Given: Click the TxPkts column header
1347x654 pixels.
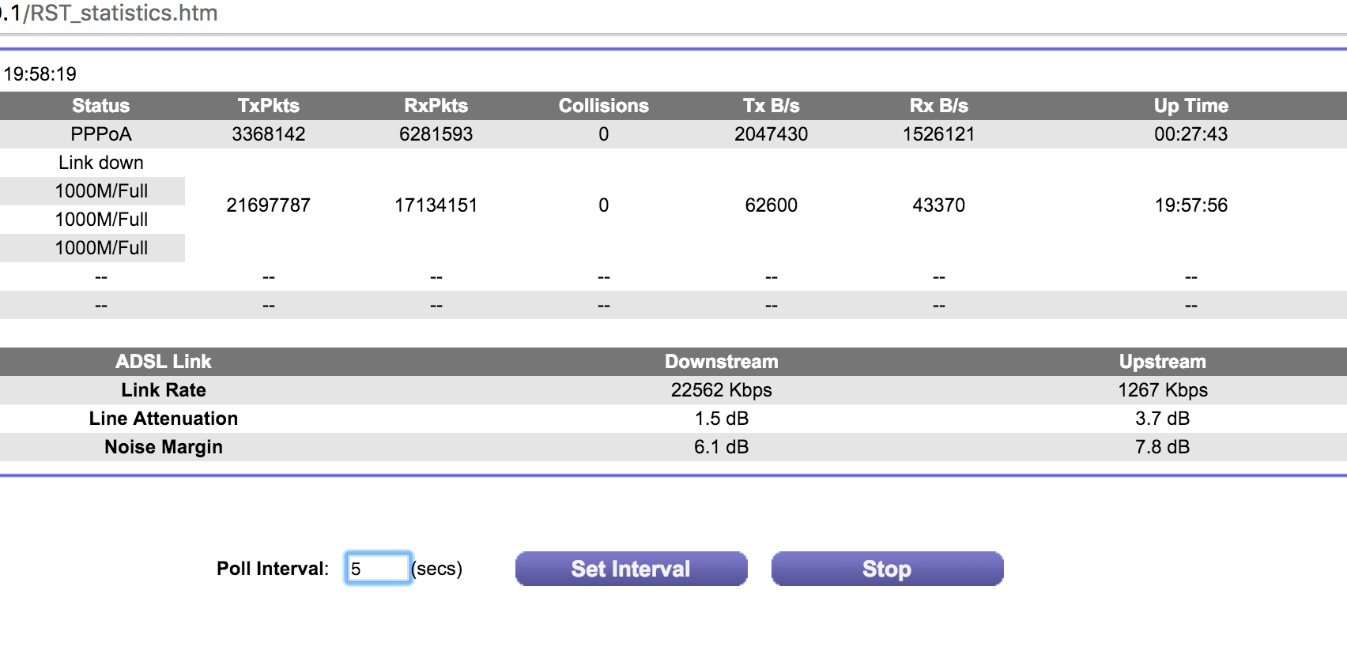Looking at the screenshot, I should 268,106.
